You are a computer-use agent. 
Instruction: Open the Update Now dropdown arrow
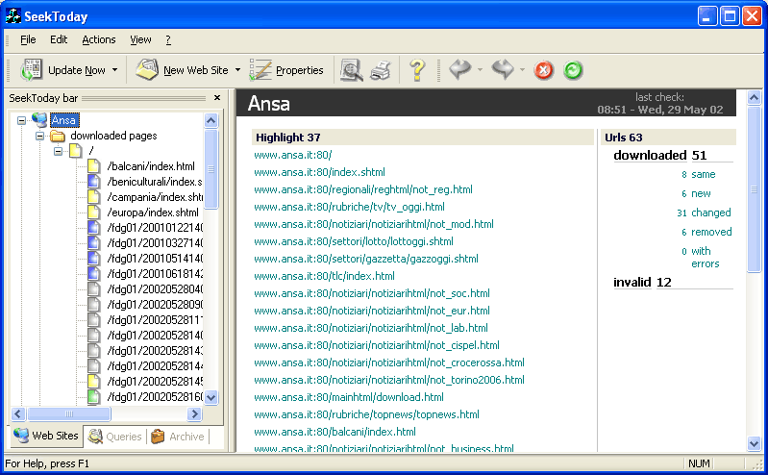point(114,70)
